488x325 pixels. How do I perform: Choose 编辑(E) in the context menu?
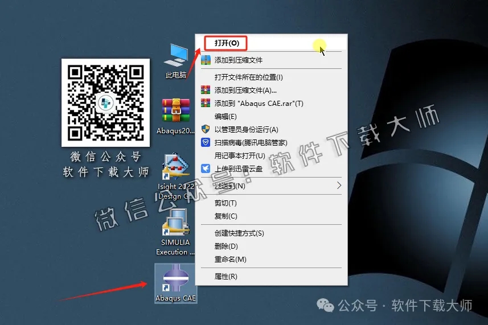tap(271, 116)
